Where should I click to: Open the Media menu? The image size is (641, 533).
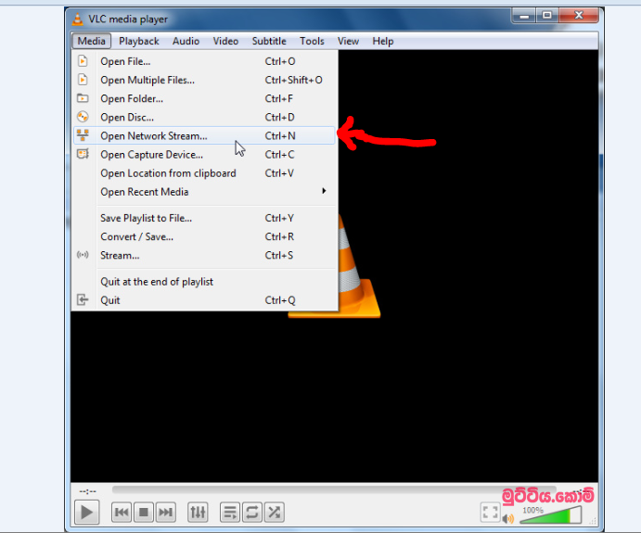[92, 42]
